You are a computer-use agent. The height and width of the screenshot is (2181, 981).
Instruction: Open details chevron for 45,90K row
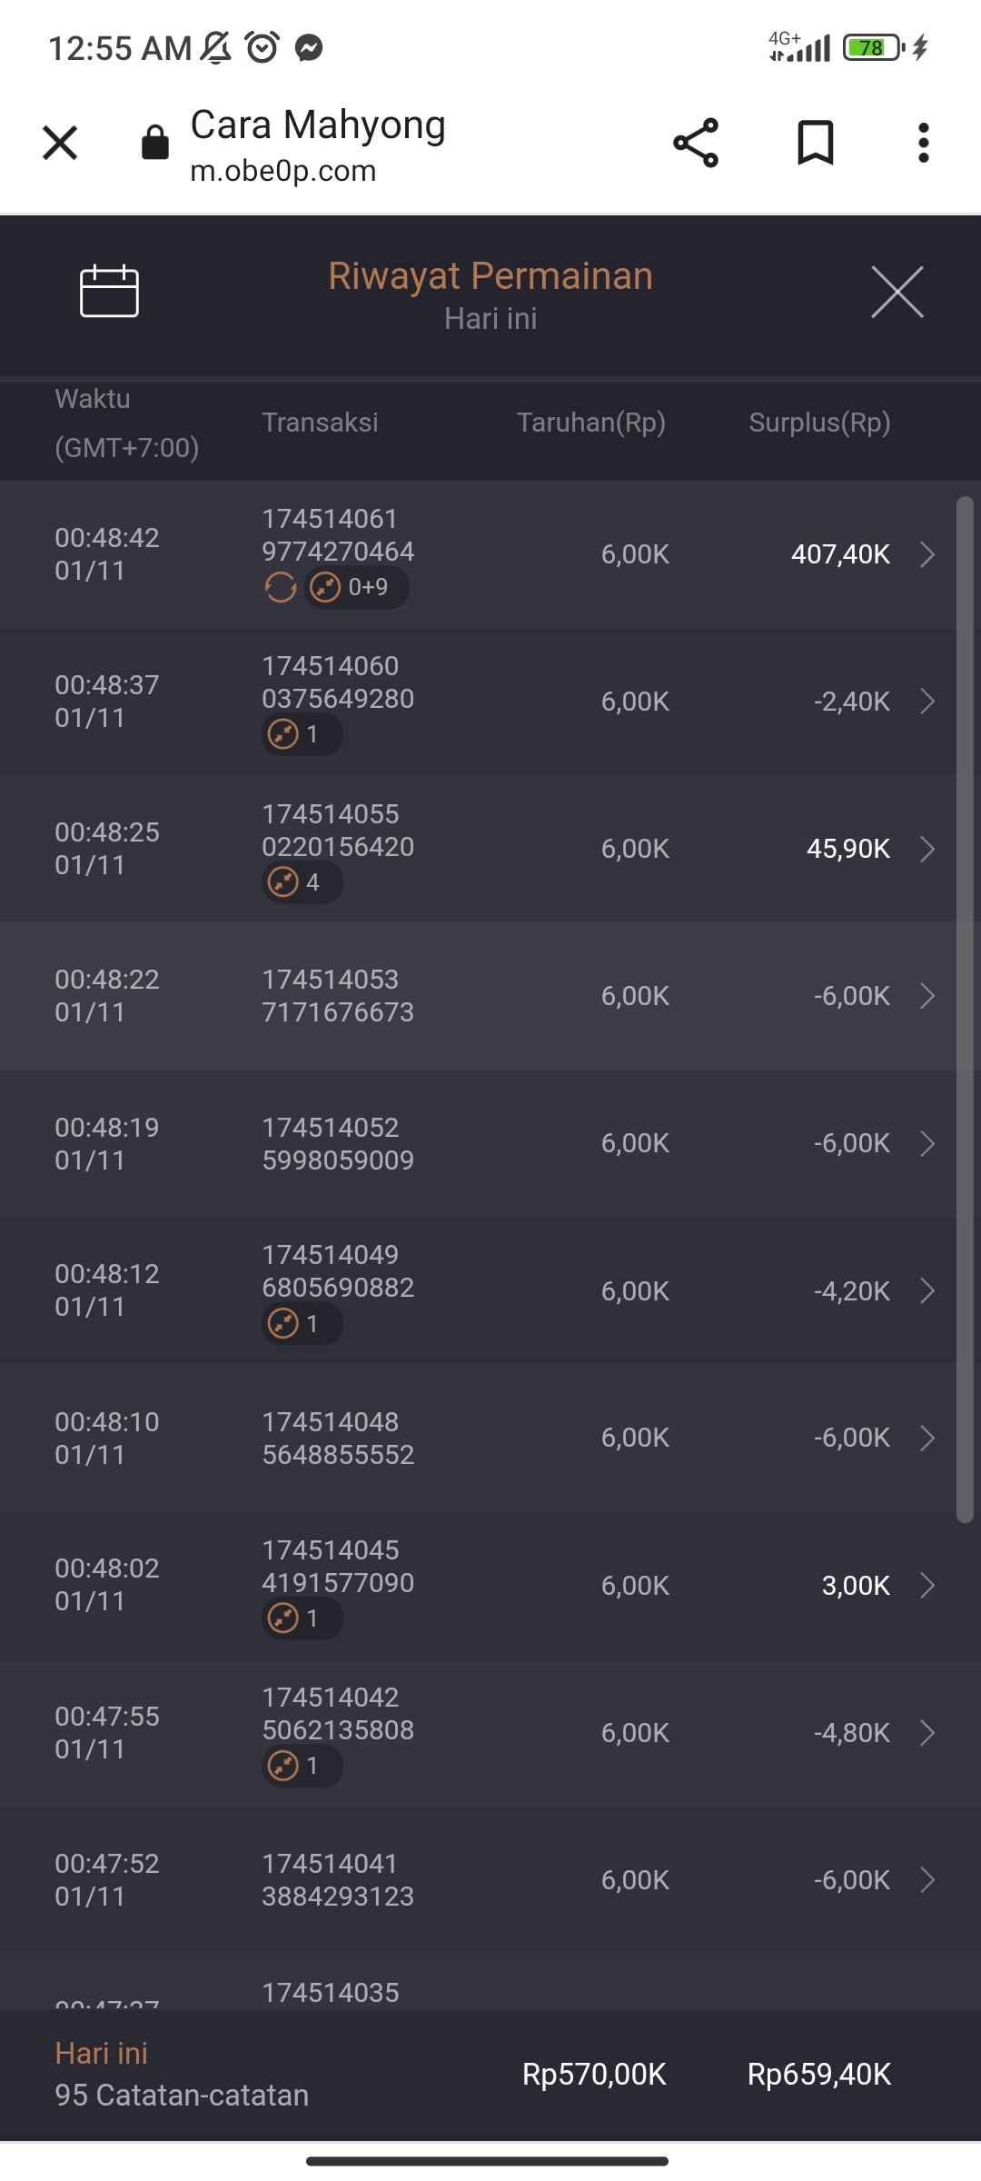[x=927, y=849]
